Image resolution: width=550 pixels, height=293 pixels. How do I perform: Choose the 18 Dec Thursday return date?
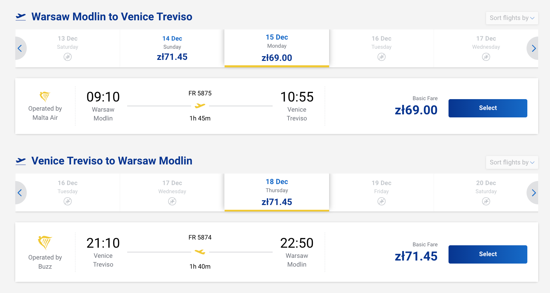277,193
